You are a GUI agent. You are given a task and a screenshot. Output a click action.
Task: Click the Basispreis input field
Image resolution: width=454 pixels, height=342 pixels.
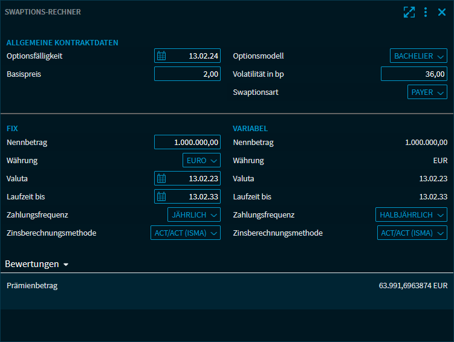point(187,74)
